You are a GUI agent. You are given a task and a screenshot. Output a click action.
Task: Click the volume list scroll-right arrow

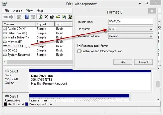click(158, 62)
